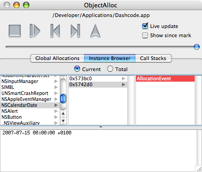Click the NSCalendarDate class row

point(30,105)
